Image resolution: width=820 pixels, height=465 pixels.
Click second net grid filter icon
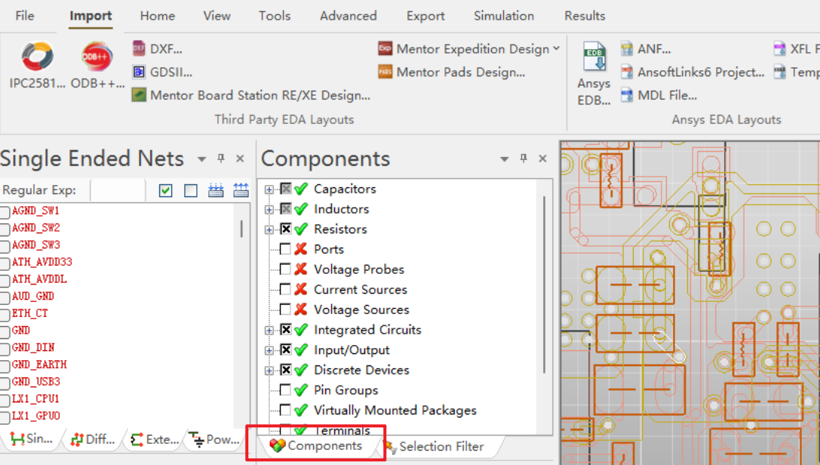pos(241,190)
